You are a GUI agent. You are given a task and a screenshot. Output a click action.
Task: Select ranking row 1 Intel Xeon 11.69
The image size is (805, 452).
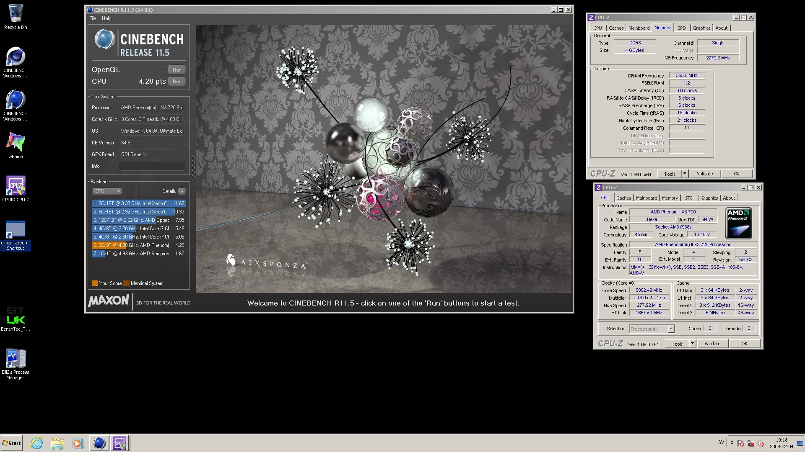point(139,203)
